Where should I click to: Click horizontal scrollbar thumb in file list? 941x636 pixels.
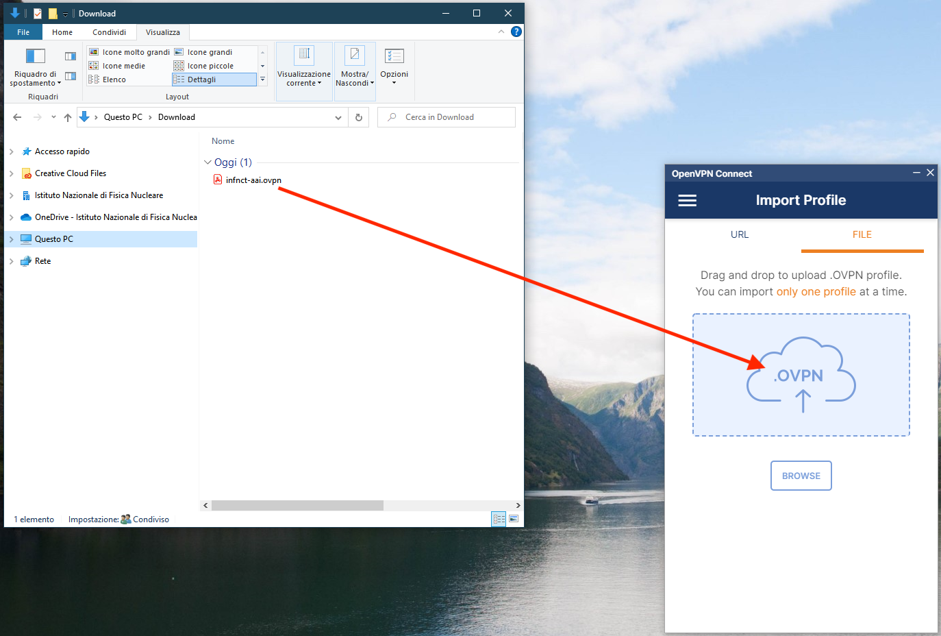(x=297, y=505)
